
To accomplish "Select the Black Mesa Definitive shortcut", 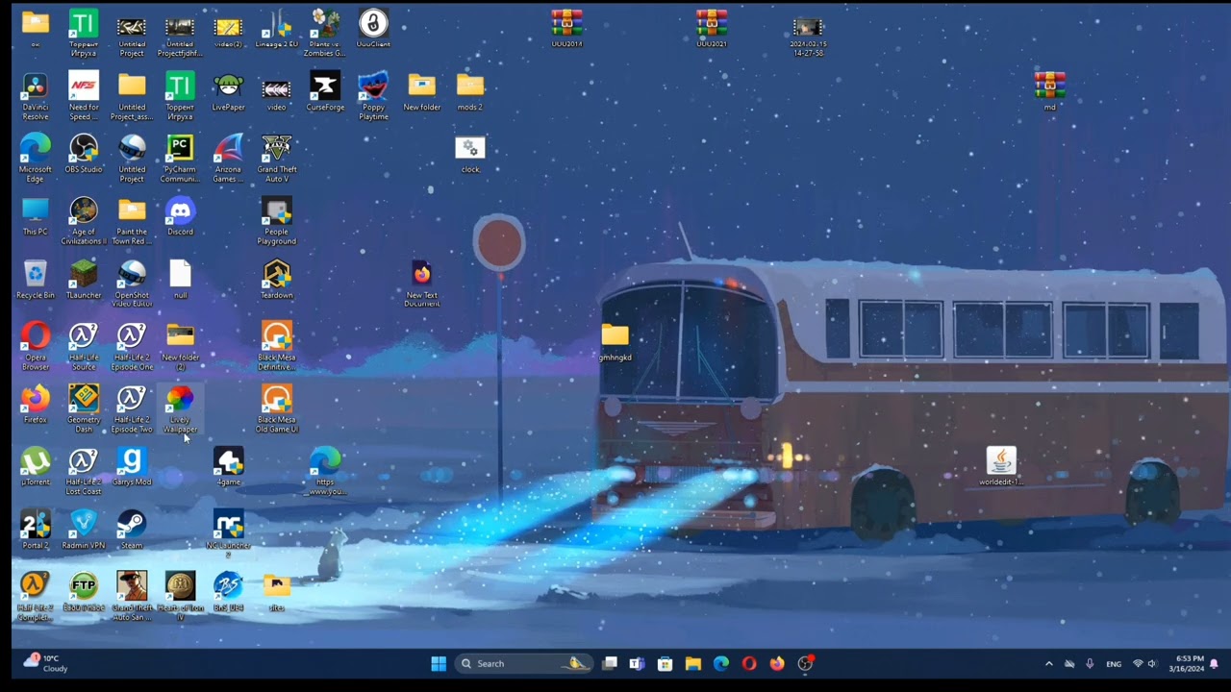I will (x=277, y=347).
